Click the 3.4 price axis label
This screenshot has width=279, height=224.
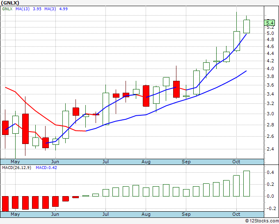point(270,94)
